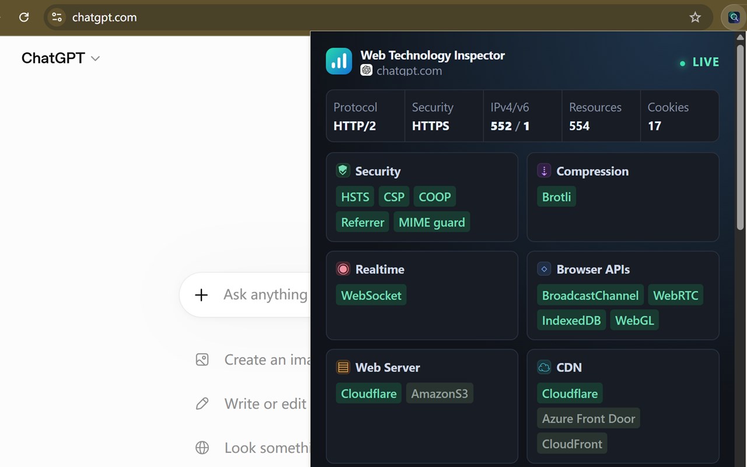
Task: Click the LIVE status indicator
Action: point(699,62)
